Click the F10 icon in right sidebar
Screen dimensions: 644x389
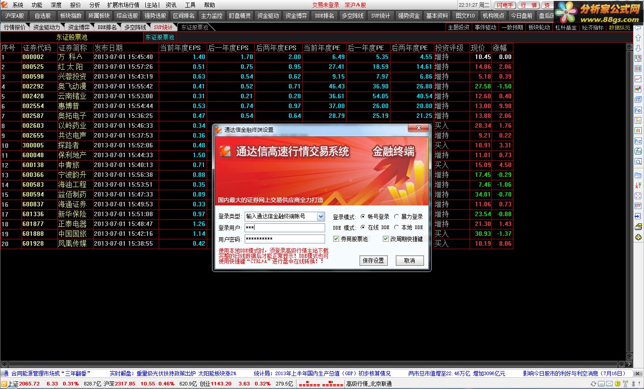coord(638,110)
